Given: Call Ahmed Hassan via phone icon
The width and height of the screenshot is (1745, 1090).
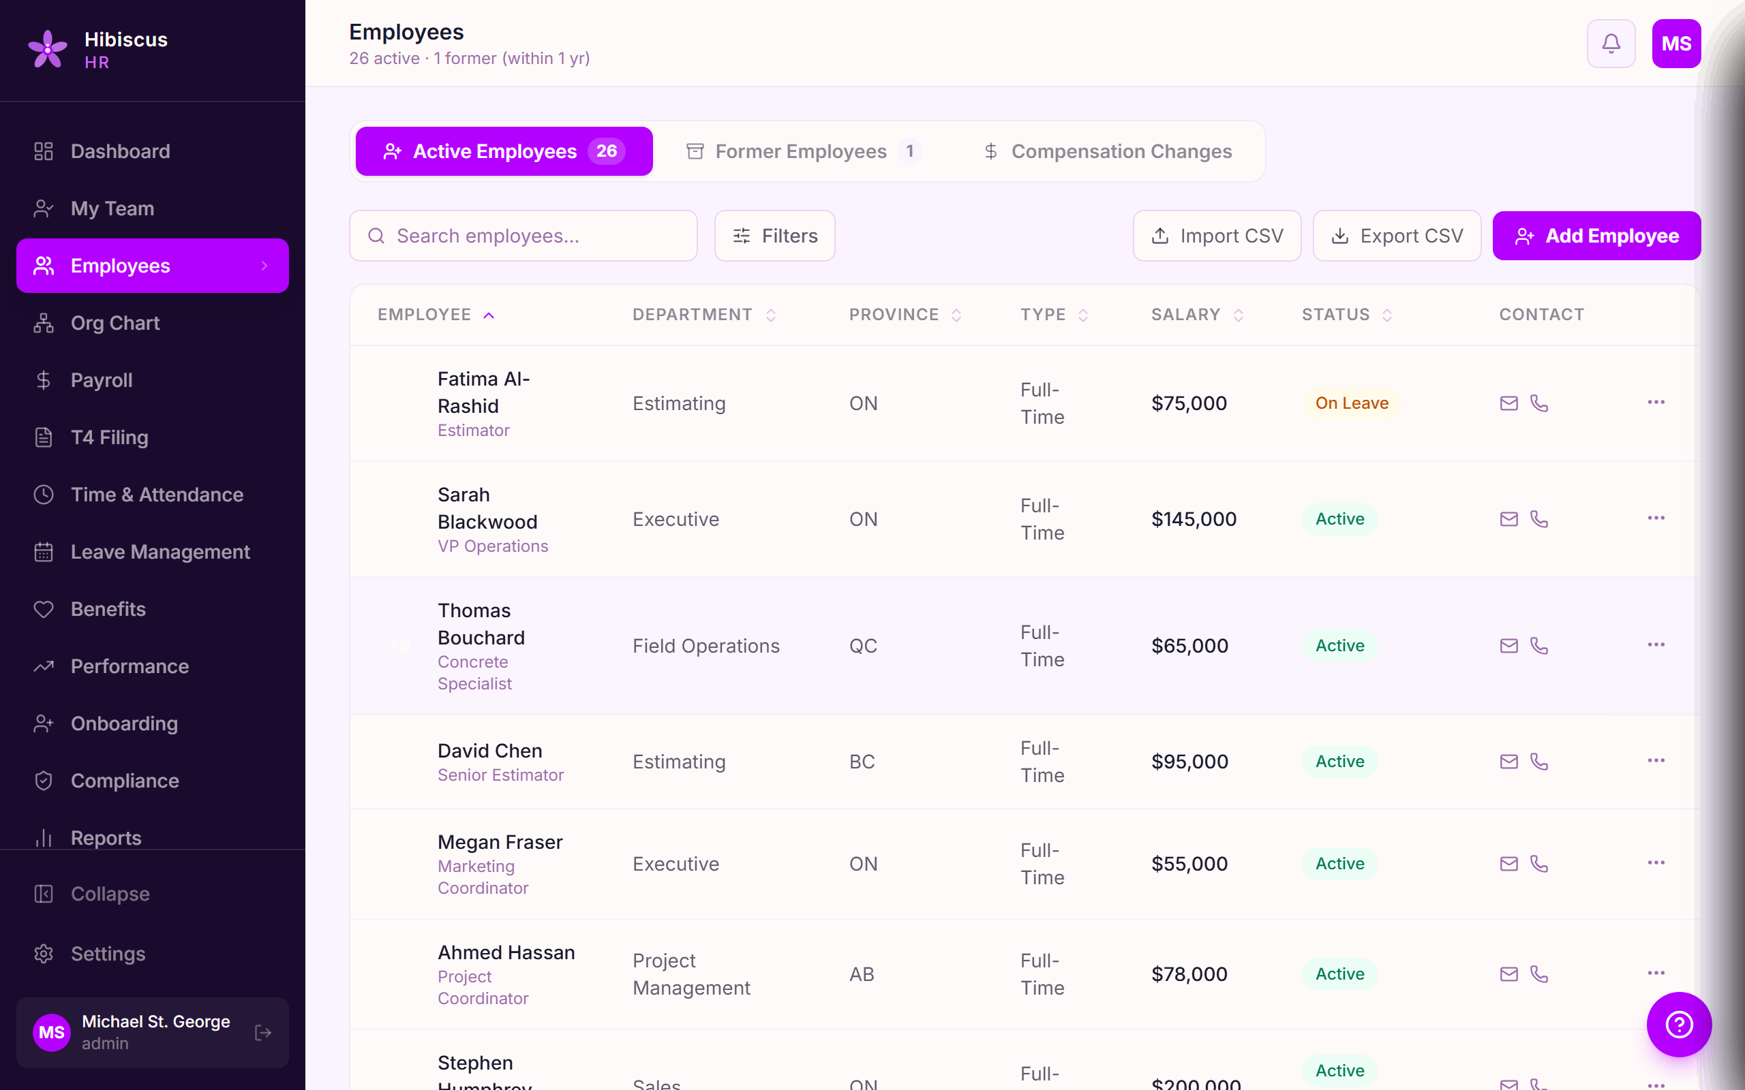Looking at the screenshot, I should point(1538,974).
